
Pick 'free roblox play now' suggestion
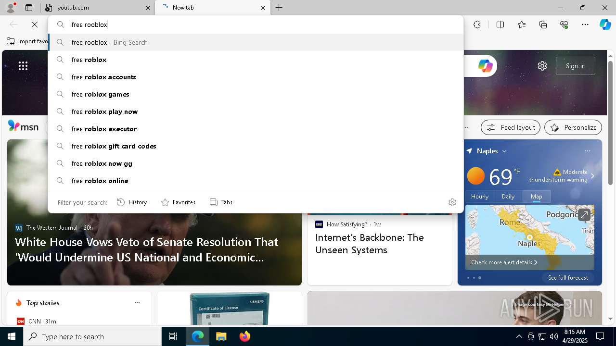coord(256,111)
